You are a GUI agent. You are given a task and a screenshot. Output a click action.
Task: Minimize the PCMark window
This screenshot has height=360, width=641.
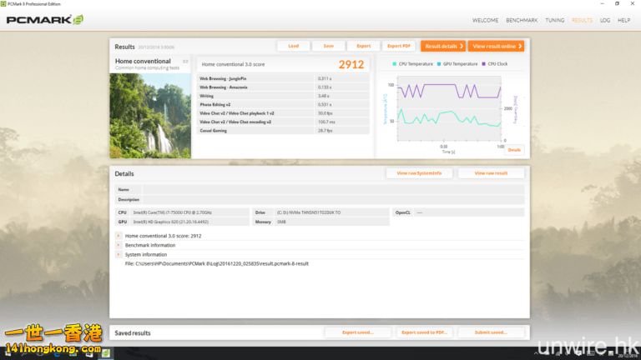pyautogui.click(x=602, y=3)
